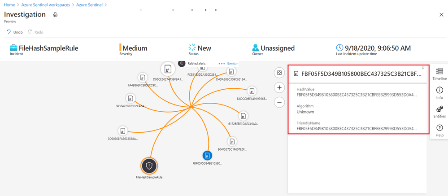Open the three-dot more options in the node popup
Screen dimensions: 448x196
click(222, 63)
